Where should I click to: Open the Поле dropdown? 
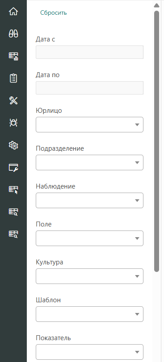tap(89, 238)
